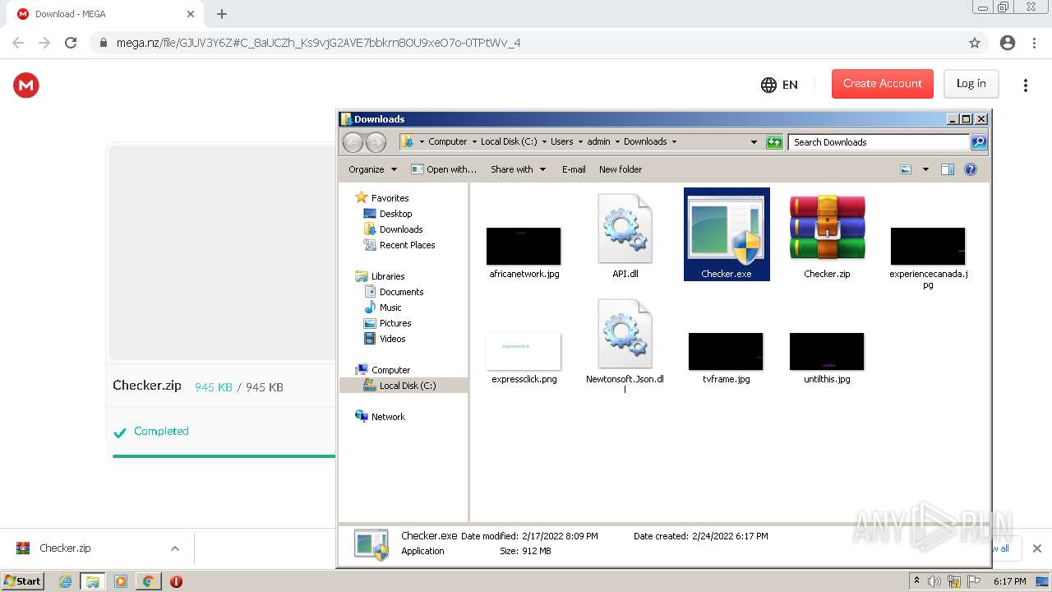Open the Windows Start menu
Viewport: 1052px width, 592px height.
coord(23,580)
